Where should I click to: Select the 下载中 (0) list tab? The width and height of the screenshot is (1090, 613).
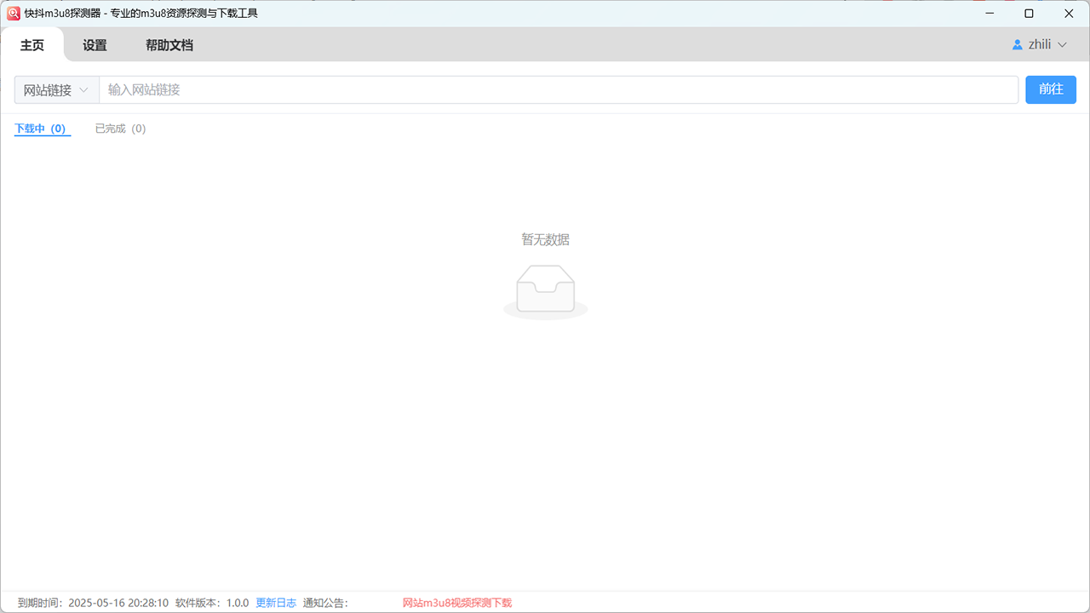(x=41, y=129)
